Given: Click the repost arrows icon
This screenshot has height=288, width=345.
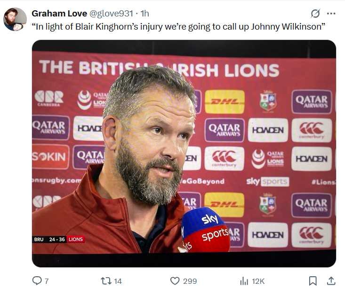Looking at the screenshot, I should [x=106, y=280].
